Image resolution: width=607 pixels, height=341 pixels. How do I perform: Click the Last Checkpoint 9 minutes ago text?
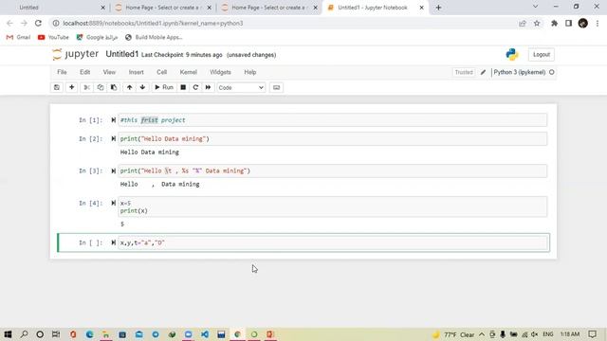click(x=181, y=55)
